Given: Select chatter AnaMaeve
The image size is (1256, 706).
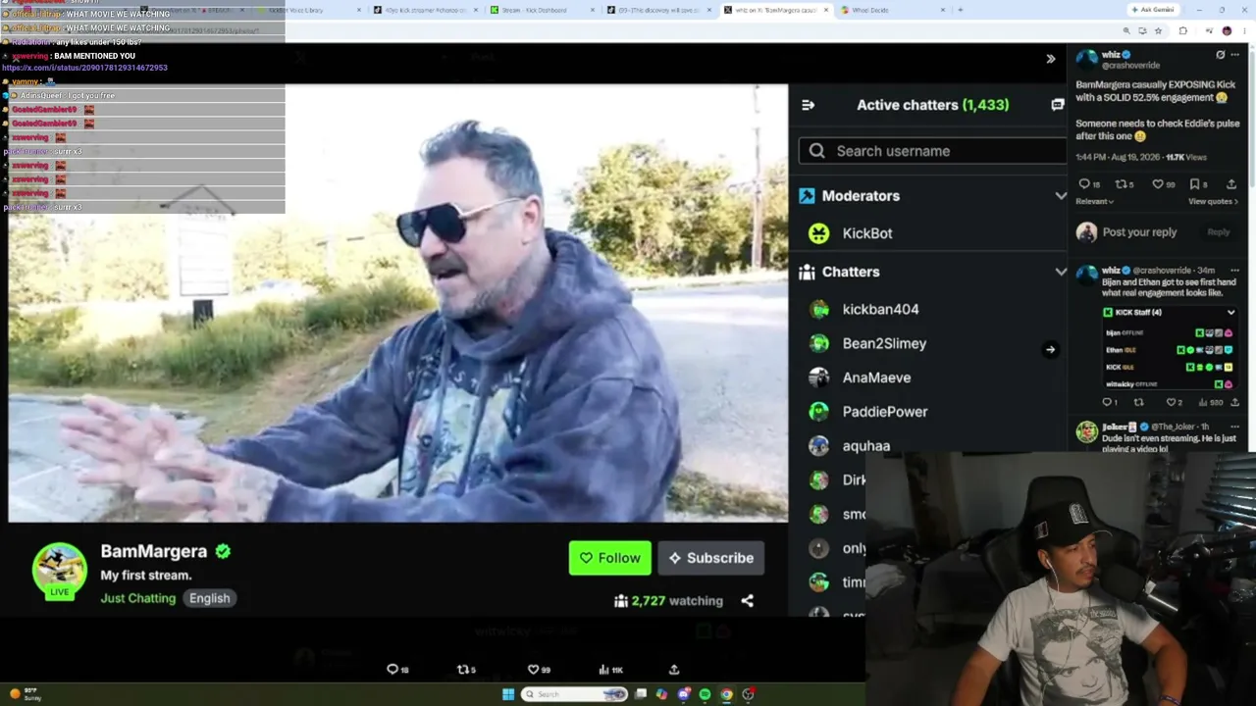Looking at the screenshot, I should [x=876, y=378].
